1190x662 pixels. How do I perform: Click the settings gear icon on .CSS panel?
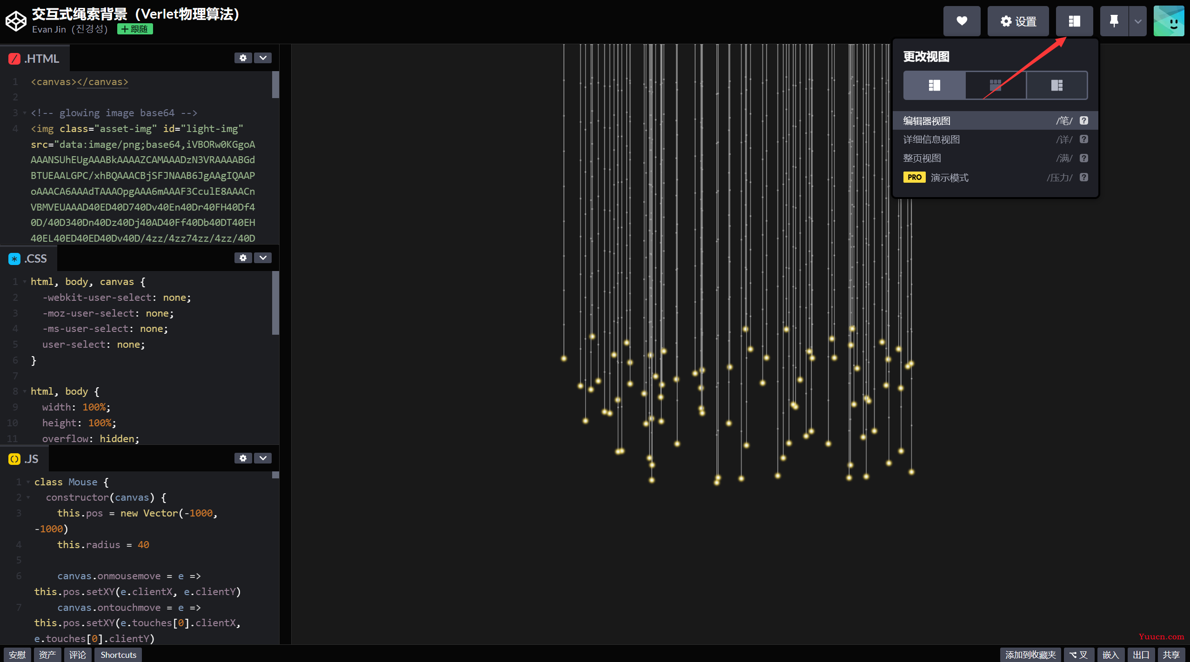point(242,258)
